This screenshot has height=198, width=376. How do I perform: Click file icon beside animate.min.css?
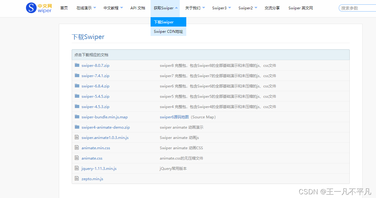[77, 147]
